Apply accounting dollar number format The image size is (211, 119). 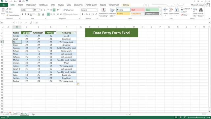[82, 14]
